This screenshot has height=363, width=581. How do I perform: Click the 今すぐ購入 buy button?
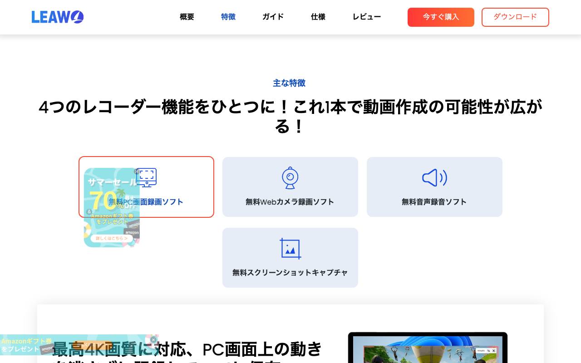441,17
